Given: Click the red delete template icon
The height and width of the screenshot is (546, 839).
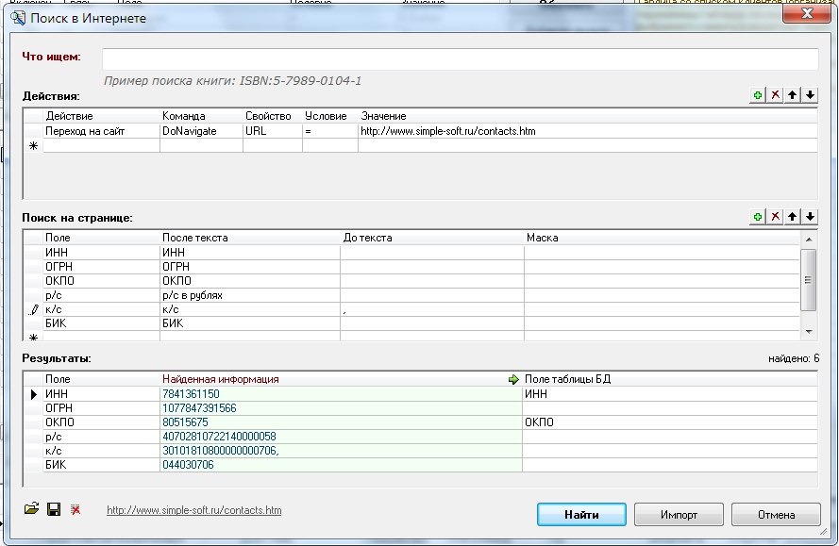Looking at the screenshot, I should pos(75,510).
